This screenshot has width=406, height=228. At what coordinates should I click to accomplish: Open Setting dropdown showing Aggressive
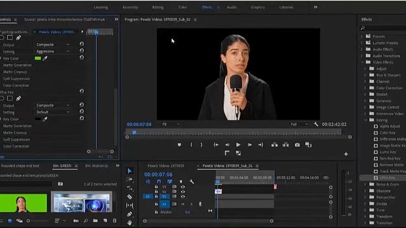pyautogui.click(x=53, y=51)
